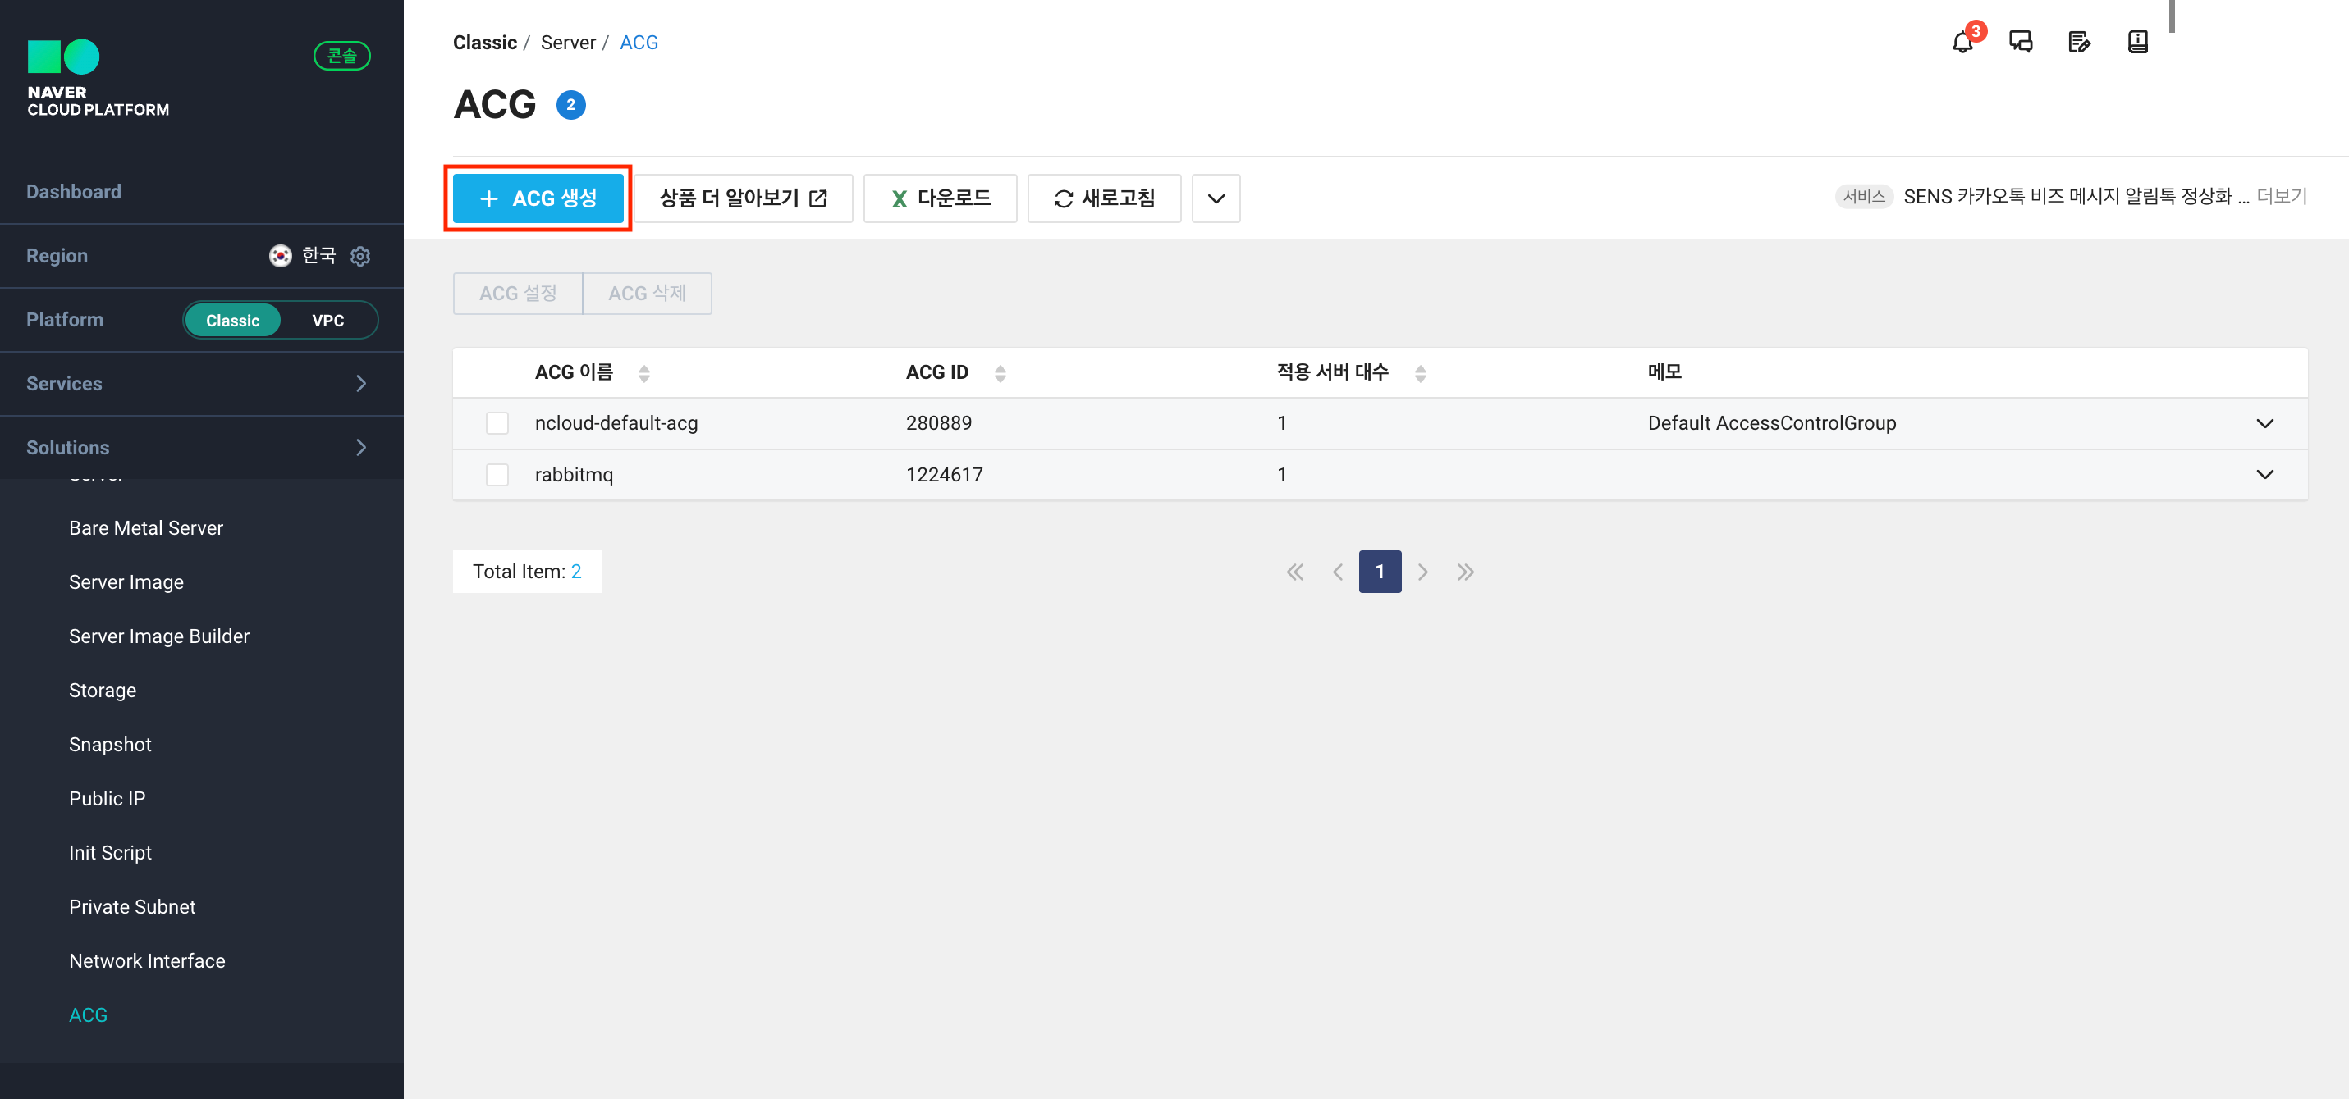2349x1099 pixels.
Task: Click the Region settings gear icon
Action: tap(360, 256)
